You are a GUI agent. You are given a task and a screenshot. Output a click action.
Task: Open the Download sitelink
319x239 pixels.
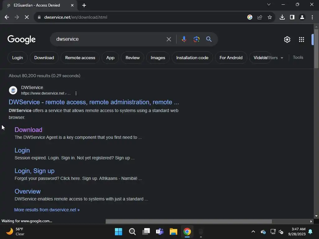[28, 130]
